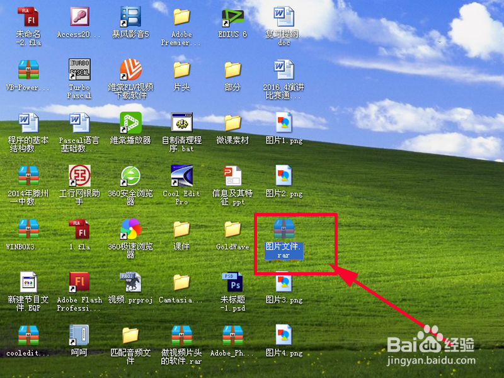This screenshot has width=504, height=378.
Task: Select the 信息及其特征.ppt presentation file
Action: (x=232, y=176)
